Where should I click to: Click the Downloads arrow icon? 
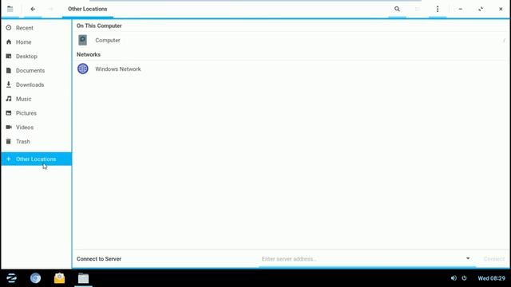(x=9, y=85)
